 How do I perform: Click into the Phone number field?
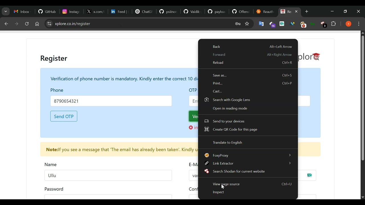(111, 101)
